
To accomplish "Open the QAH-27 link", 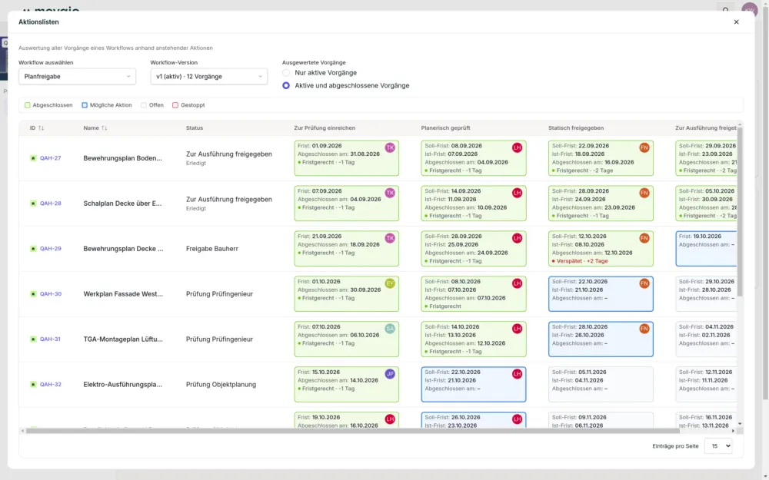I will tap(51, 158).
